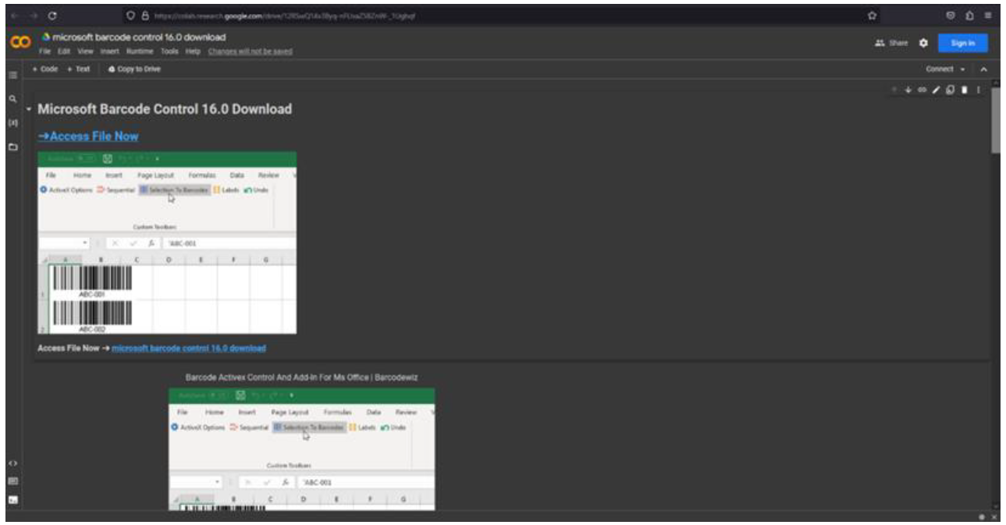Open the Connect dropdown arrow
Viewport: 1006px width, 525px height.
click(x=963, y=69)
